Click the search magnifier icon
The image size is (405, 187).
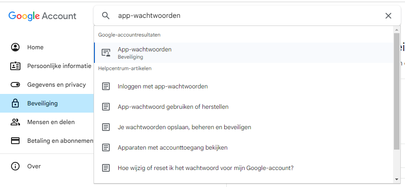[106, 16]
